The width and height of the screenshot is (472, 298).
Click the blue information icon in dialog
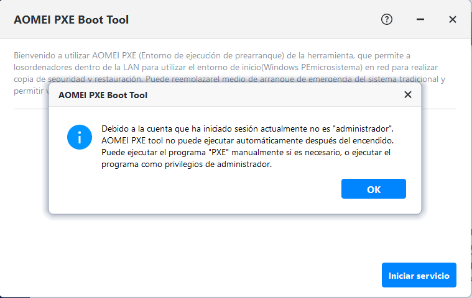coord(80,137)
